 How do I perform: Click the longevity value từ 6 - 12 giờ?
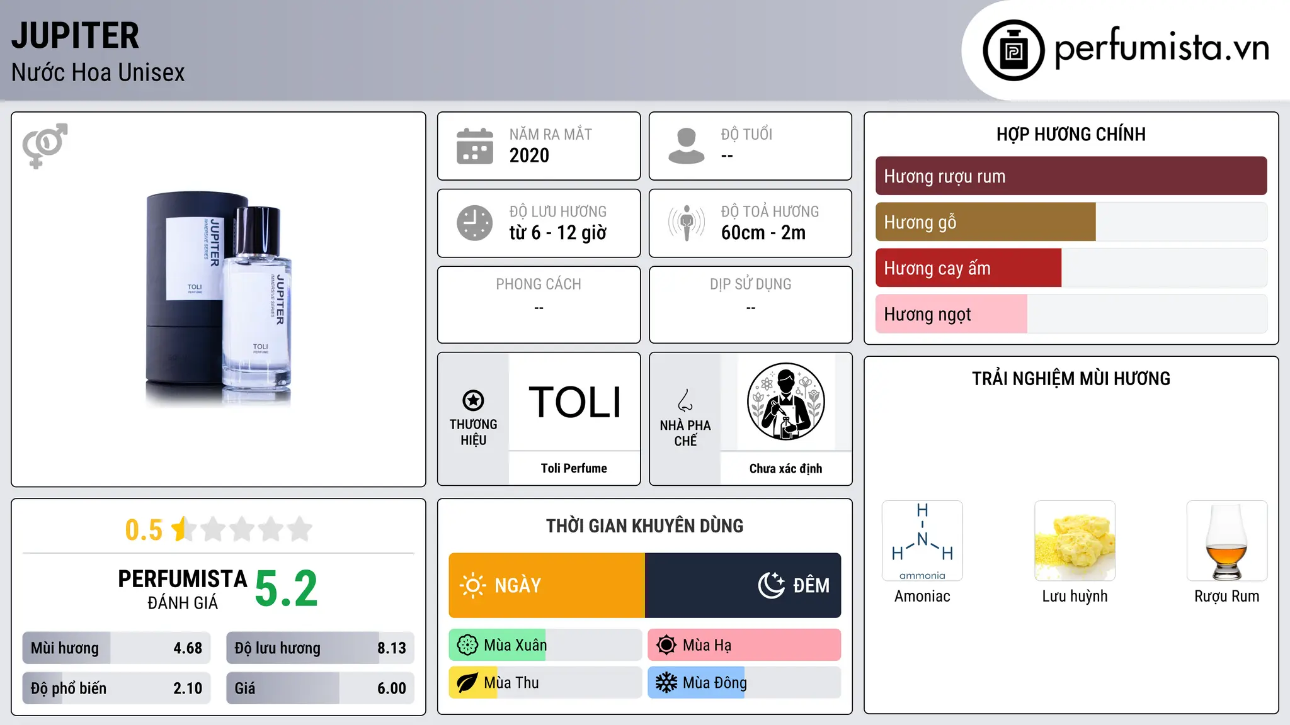tap(558, 233)
